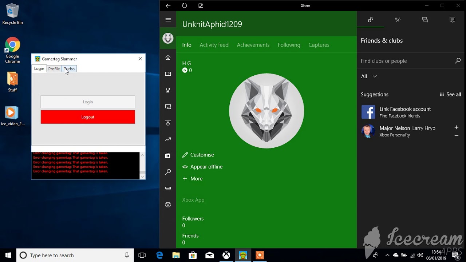Open Search magnifier icon in Xbox sidebar
The image size is (466, 262).
pos(168,172)
